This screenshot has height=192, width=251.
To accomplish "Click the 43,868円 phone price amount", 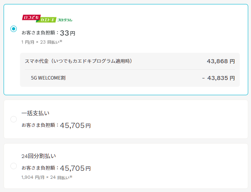I will (x=221, y=61).
